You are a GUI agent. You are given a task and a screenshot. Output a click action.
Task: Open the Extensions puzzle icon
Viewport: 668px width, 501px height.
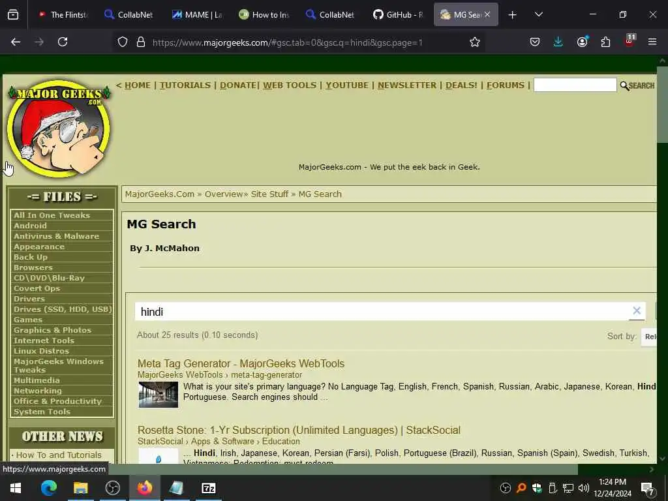pos(605,42)
